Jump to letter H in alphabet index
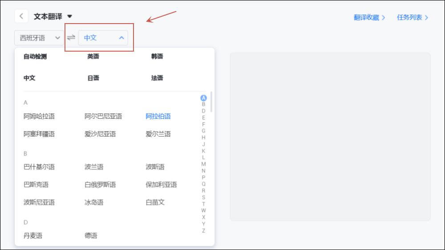445x250 pixels. click(x=203, y=137)
